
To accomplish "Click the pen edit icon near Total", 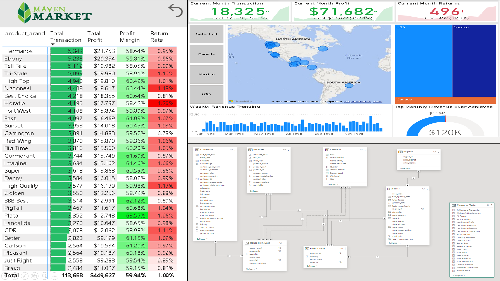I will click(x=25, y=276).
